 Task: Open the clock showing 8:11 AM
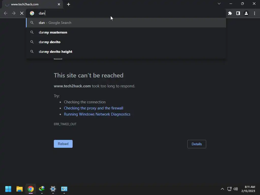click(x=248, y=189)
